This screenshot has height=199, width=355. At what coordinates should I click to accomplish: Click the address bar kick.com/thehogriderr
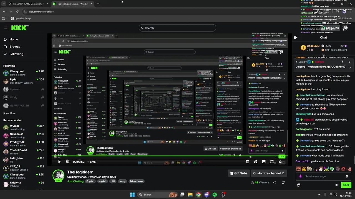(42, 12)
